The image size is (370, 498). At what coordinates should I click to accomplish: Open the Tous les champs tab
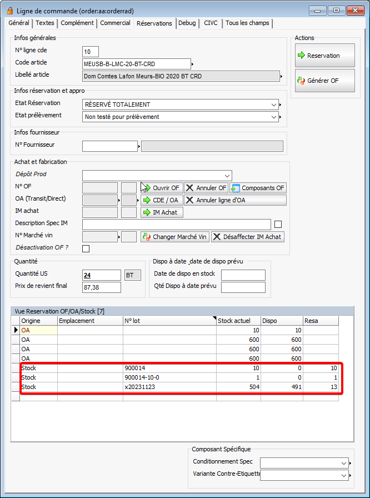(247, 23)
